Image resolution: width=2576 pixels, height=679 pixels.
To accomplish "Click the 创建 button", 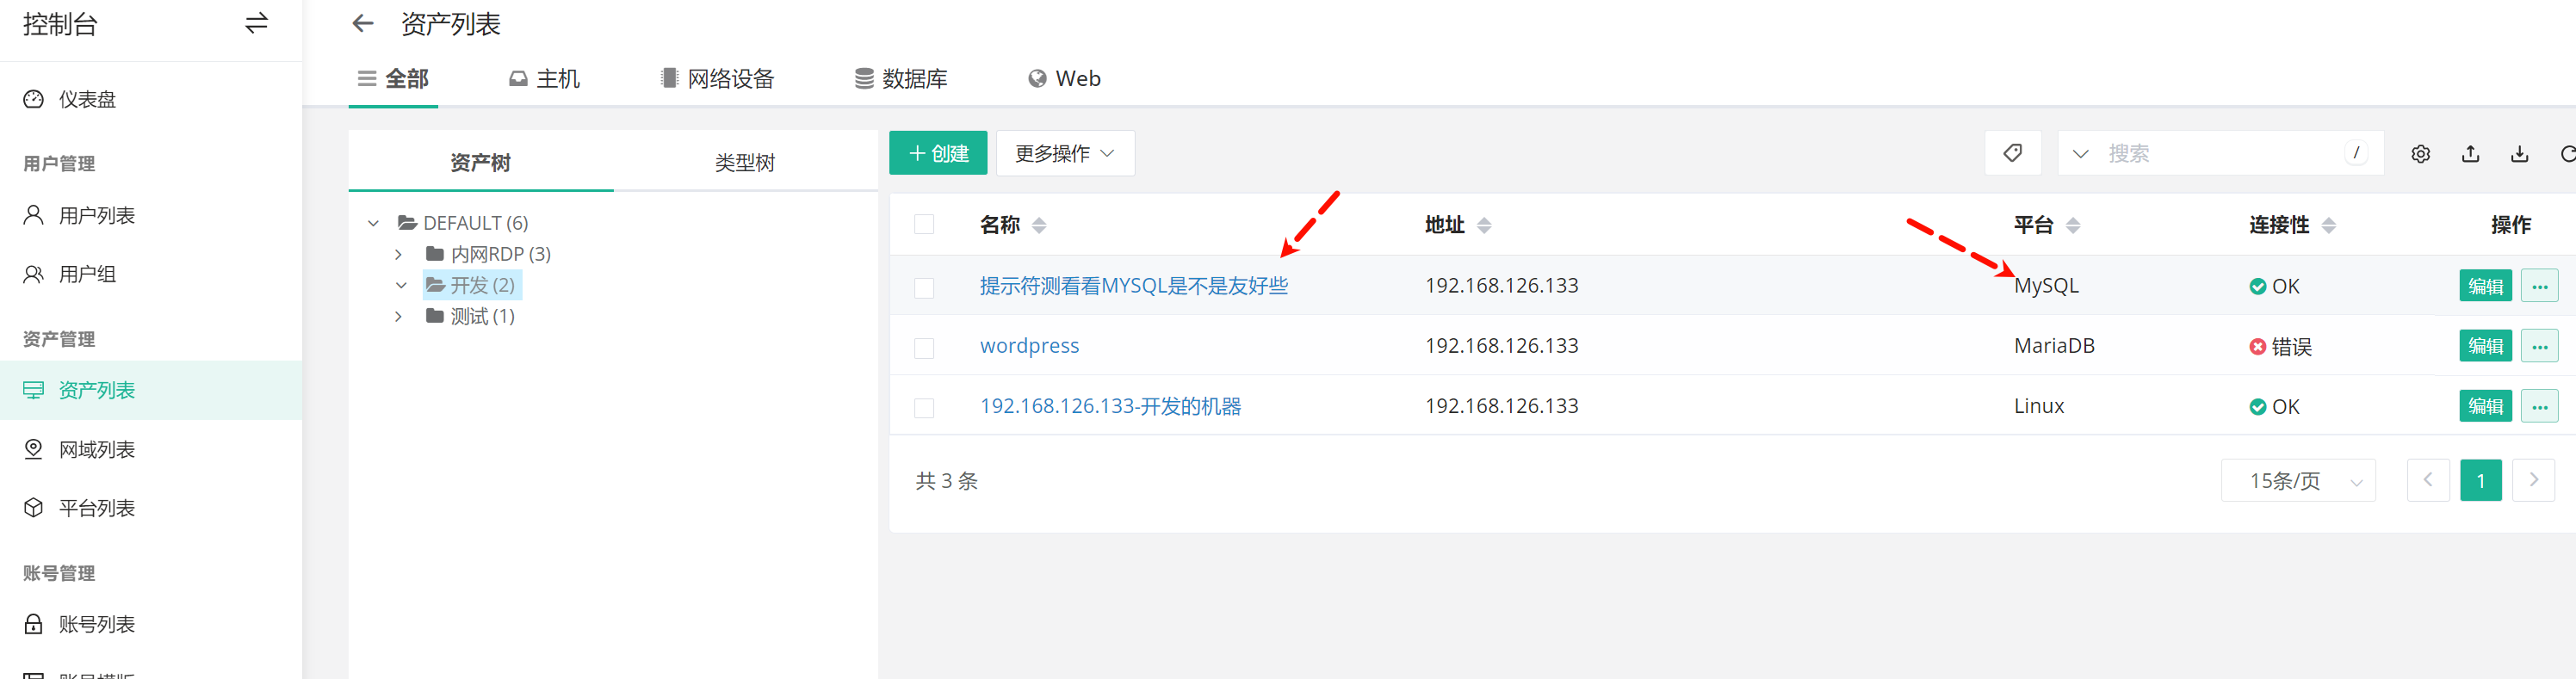I will pos(937,153).
